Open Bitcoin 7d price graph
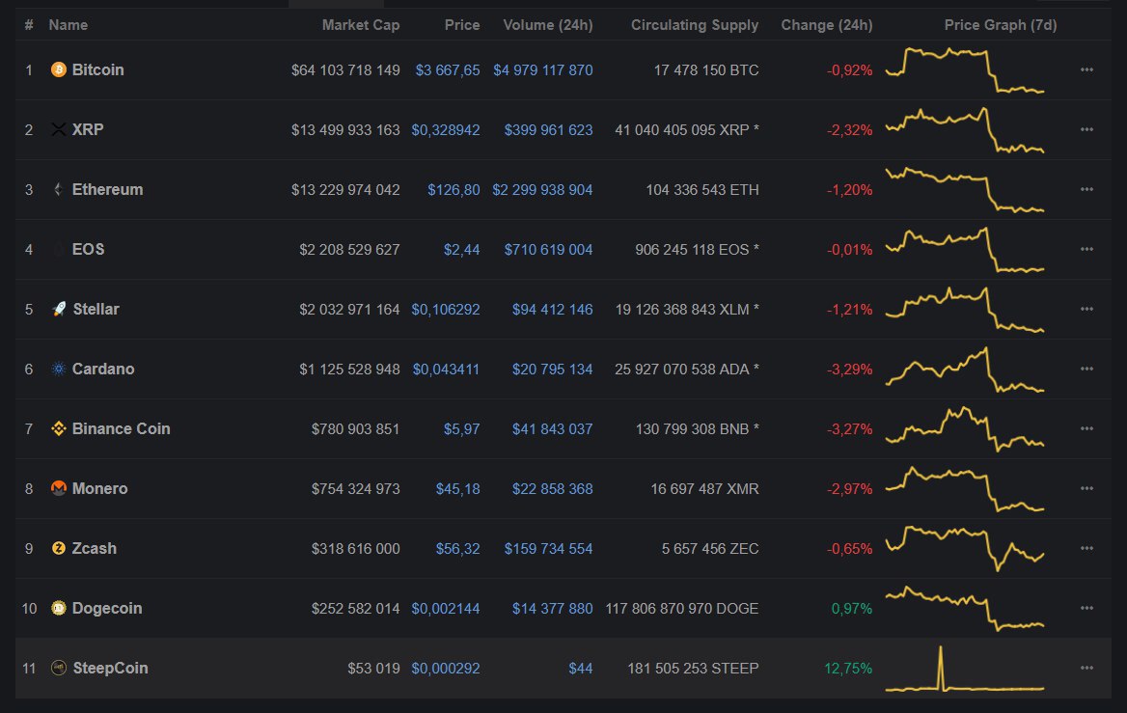1127x713 pixels. tap(965, 70)
